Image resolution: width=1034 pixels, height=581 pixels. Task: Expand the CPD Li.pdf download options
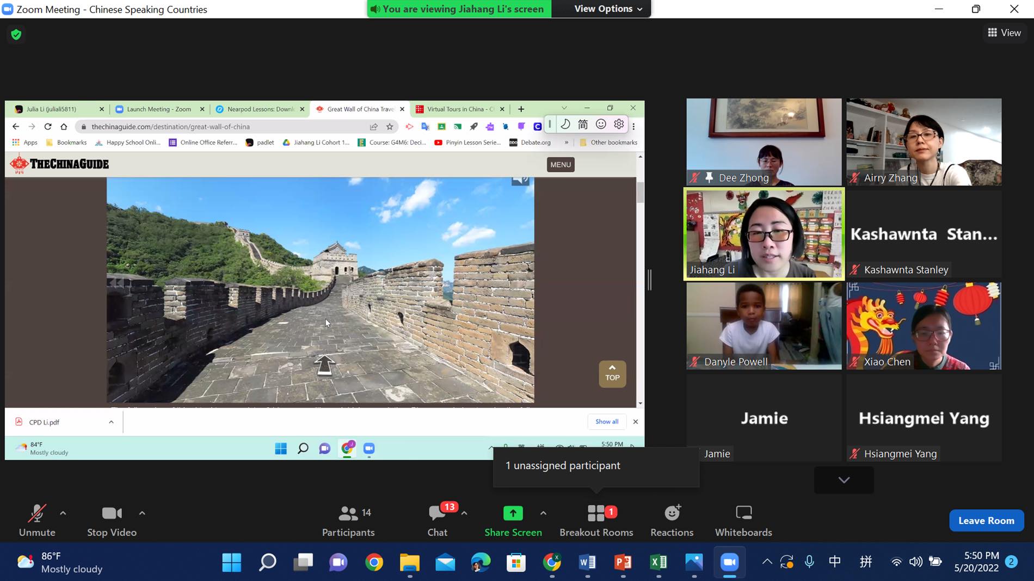111,422
